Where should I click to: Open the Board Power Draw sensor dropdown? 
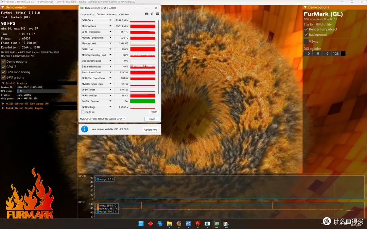tap(110, 73)
